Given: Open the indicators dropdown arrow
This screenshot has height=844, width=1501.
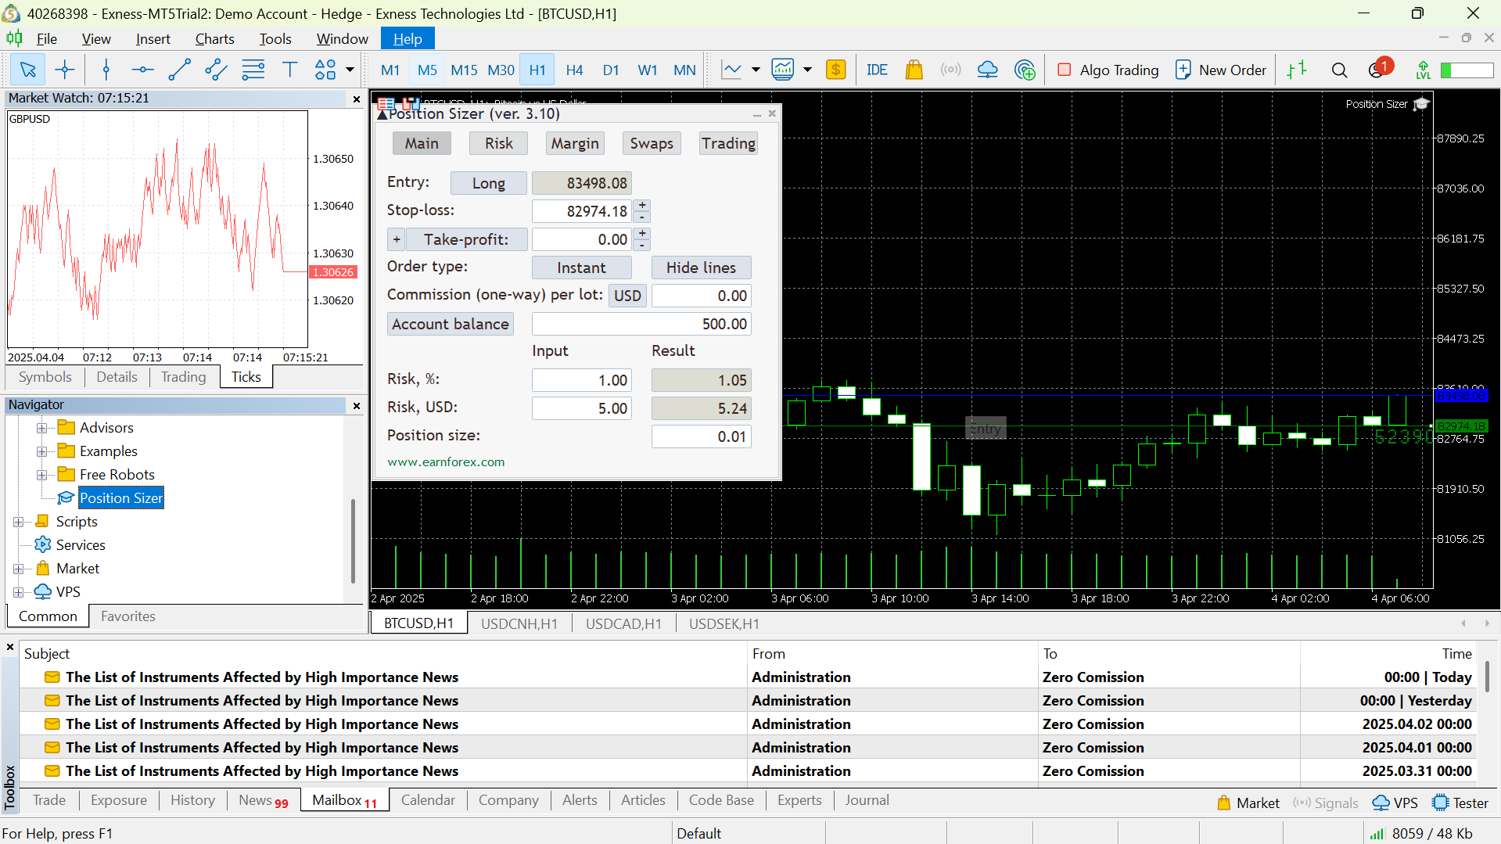Looking at the screenshot, I should tap(807, 70).
